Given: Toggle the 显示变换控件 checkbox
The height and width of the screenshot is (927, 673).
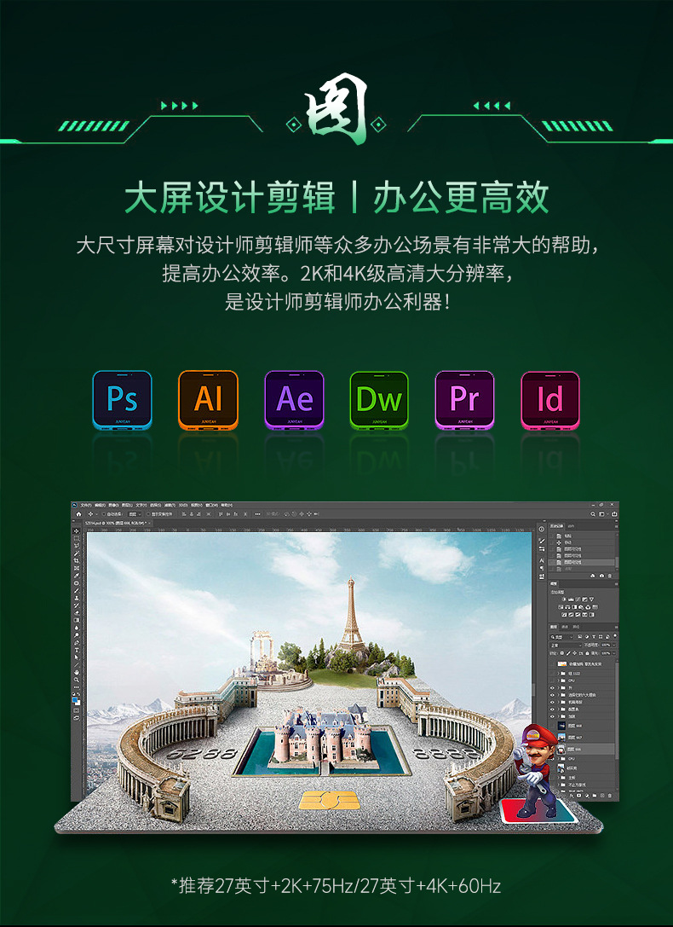Looking at the screenshot, I should click(x=148, y=514).
